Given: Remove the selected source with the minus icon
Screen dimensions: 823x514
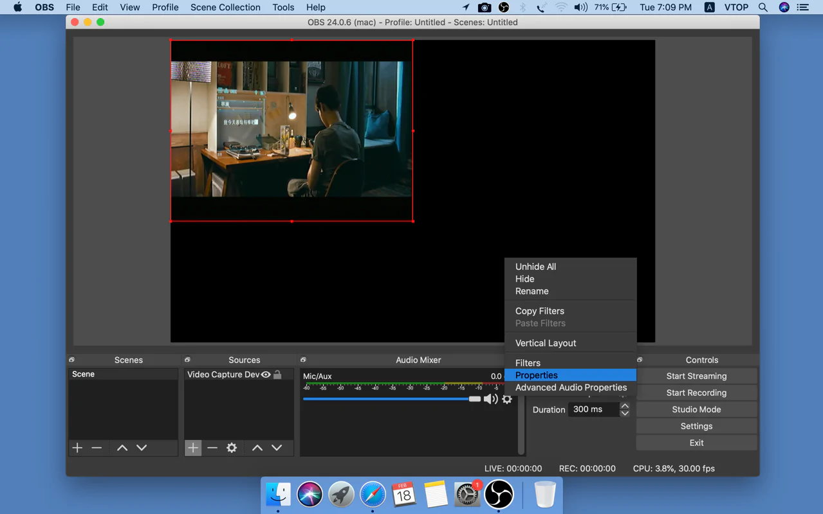Looking at the screenshot, I should (x=212, y=448).
